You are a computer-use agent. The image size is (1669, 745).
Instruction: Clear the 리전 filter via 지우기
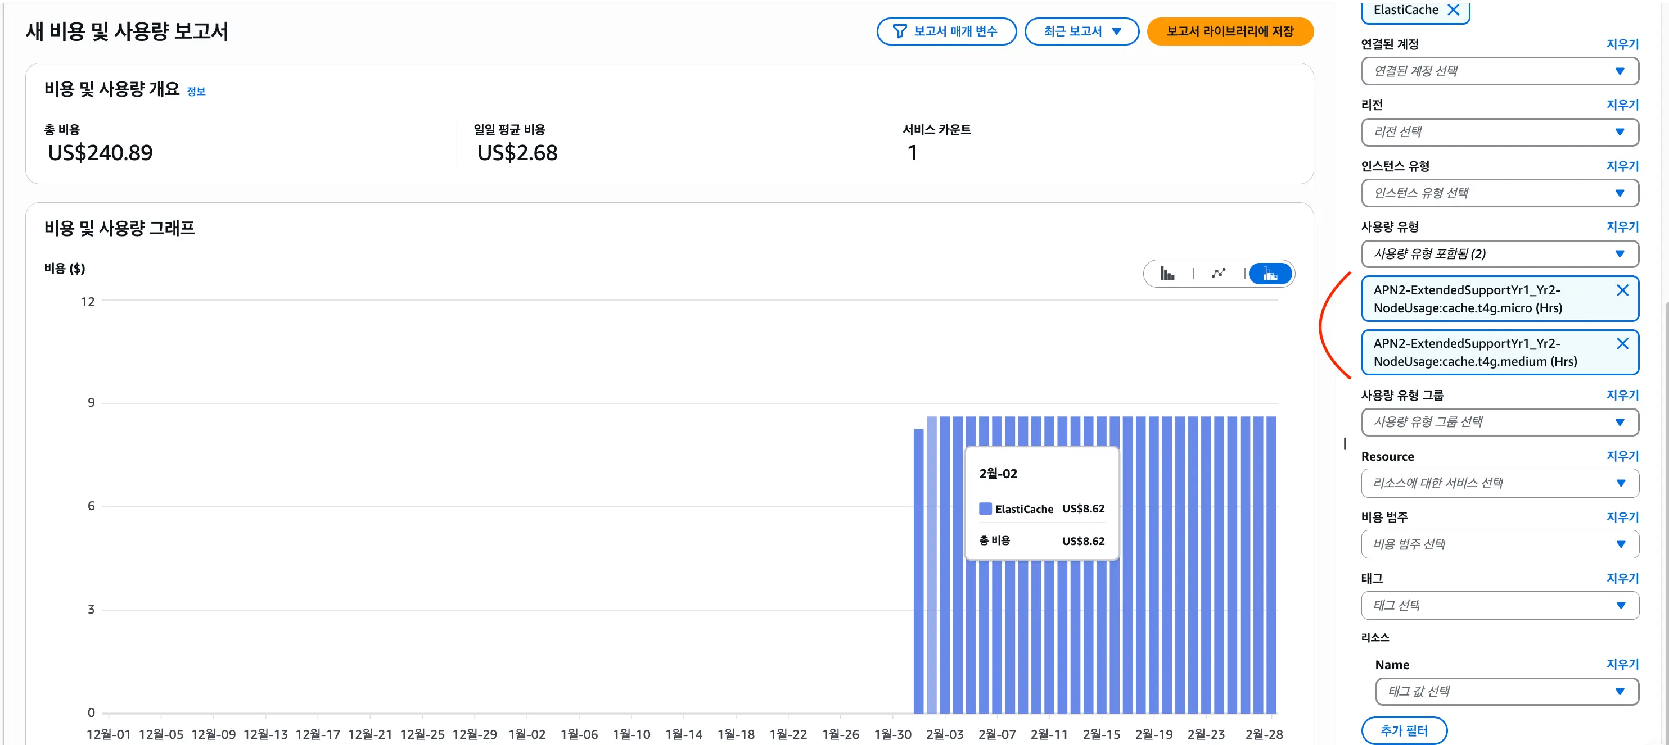pyautogui.click(x=1622, y=104)
